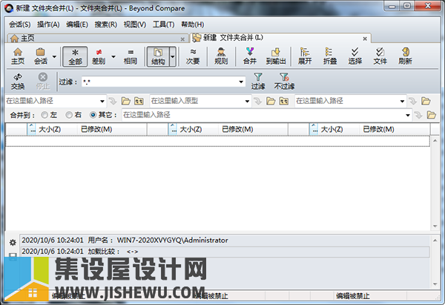Select the 右 merge-to radio button

click(69, 115)
